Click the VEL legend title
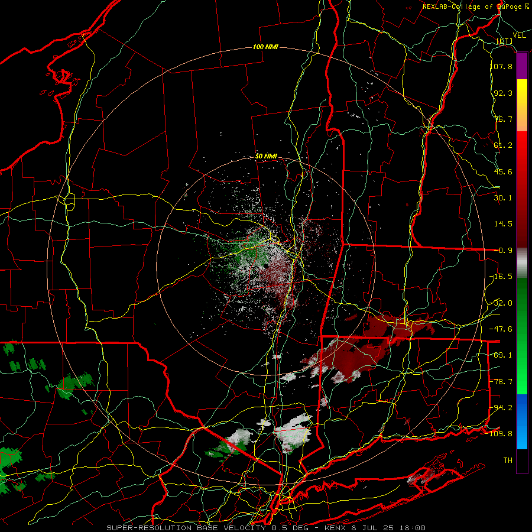This screenshot has width=532, height=532. click(520, 35)
